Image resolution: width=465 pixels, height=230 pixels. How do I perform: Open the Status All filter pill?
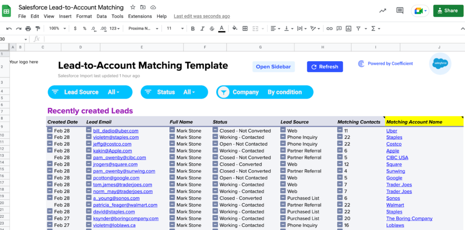pyautogui.click(x=174, y=92)
